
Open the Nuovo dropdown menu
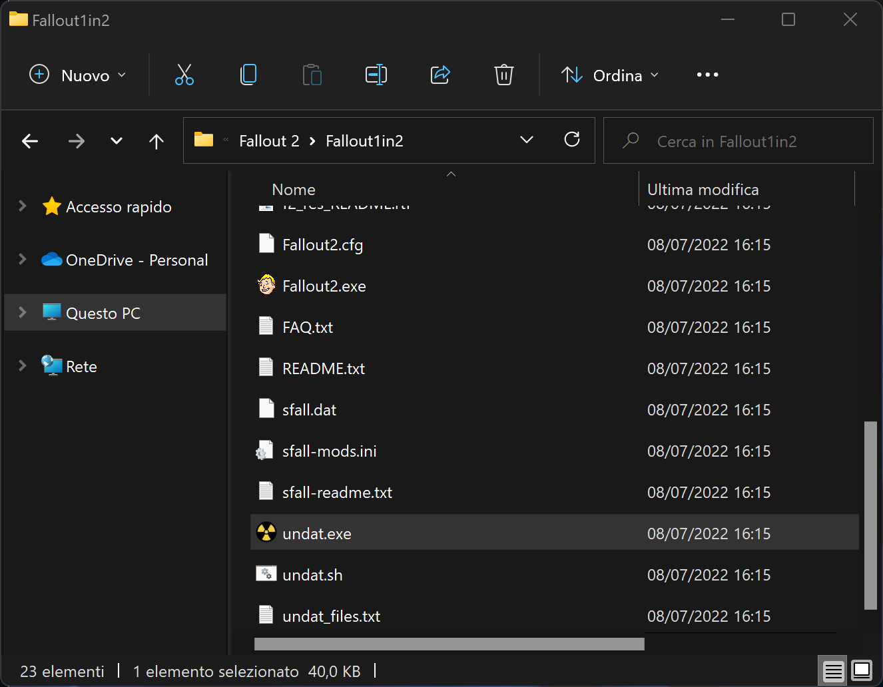(x=78, y=75)
